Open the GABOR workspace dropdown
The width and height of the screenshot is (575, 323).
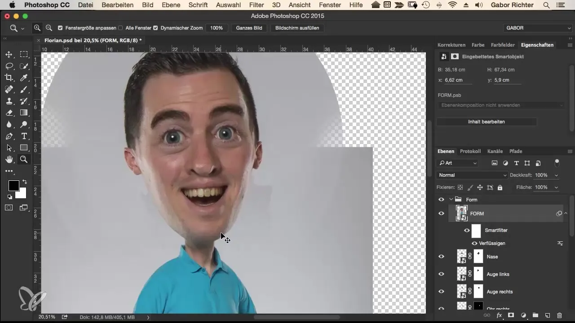point(538,28)
